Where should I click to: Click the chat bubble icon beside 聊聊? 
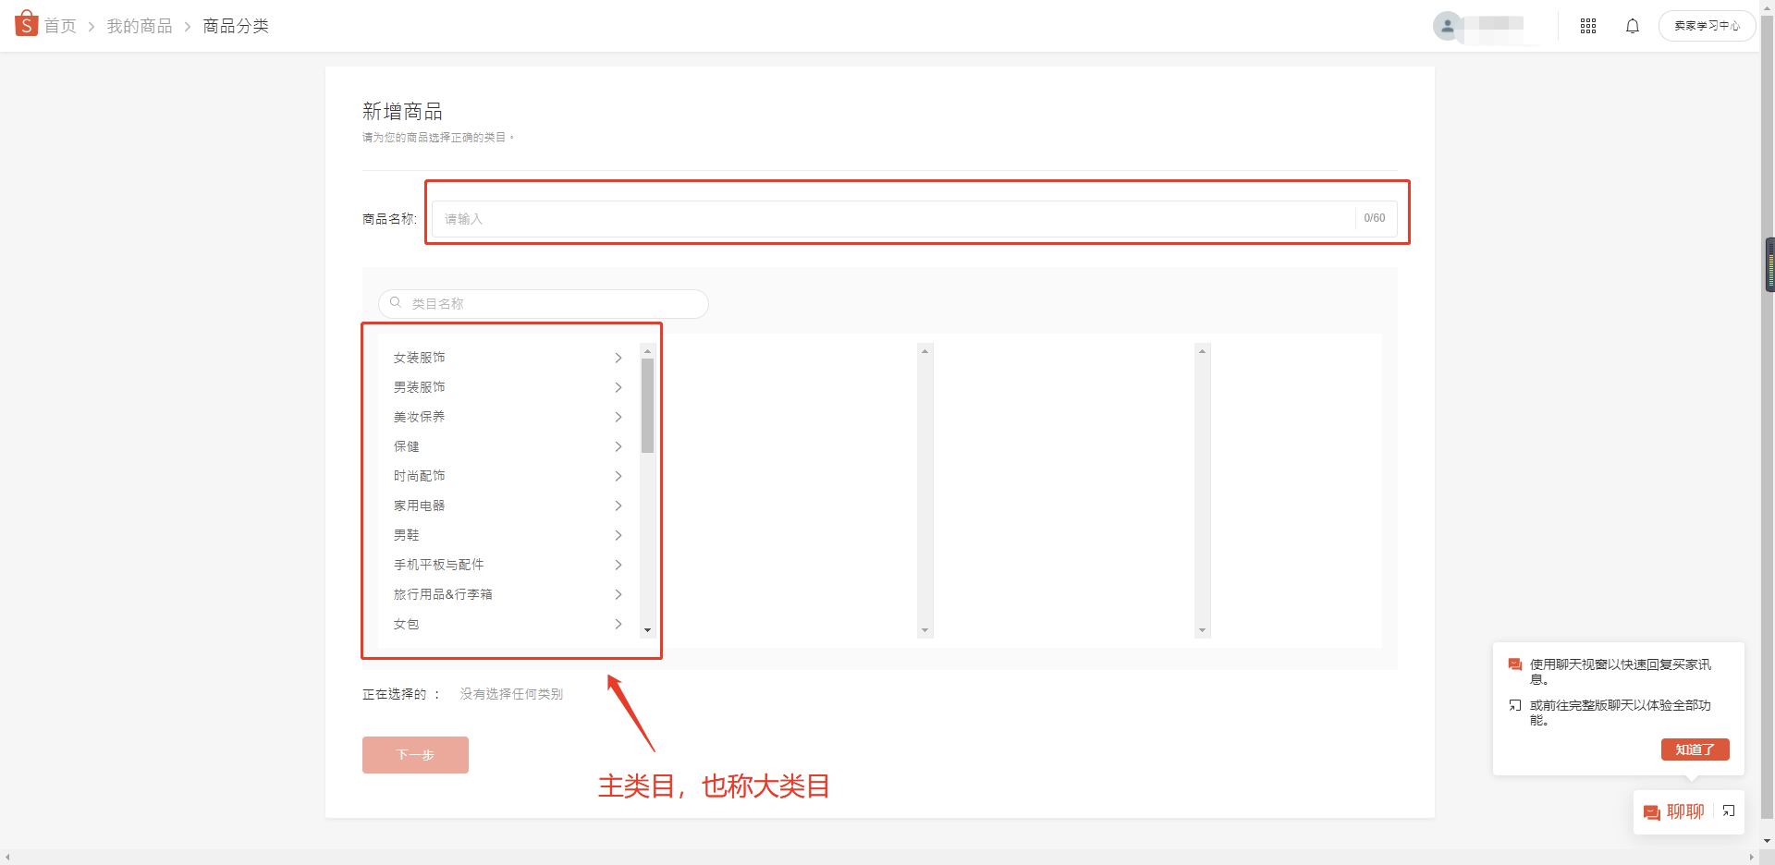(x=1652, y=812)
